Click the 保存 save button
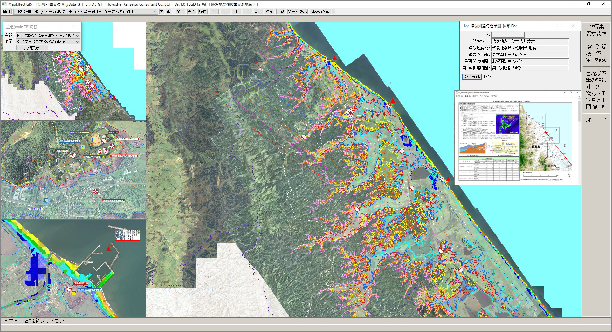 pos(7,11)
